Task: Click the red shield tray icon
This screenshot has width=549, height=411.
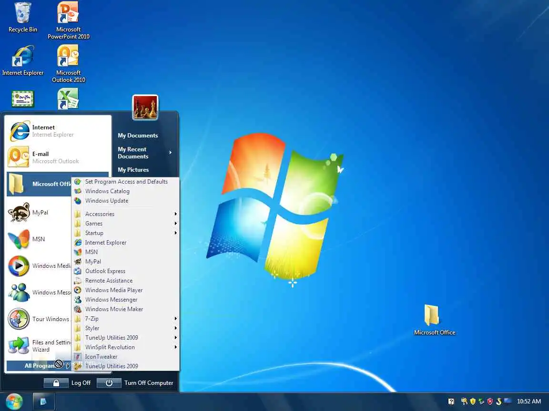Action: [x=490, y=401]
